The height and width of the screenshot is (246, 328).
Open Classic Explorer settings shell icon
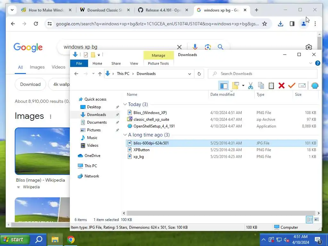[315, 85]
